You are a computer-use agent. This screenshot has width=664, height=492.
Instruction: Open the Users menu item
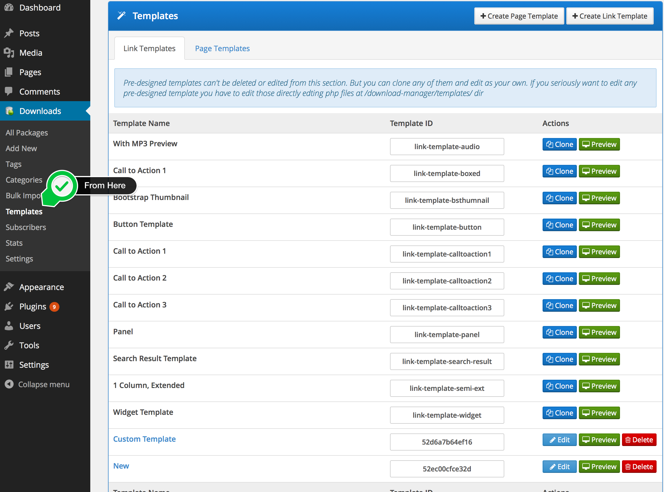tap(30, 326)
